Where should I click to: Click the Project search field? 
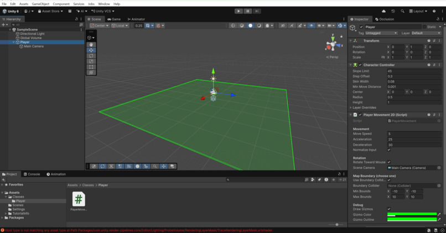click(x=265, y=179)
